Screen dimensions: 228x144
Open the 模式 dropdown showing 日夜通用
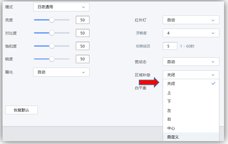61,7
